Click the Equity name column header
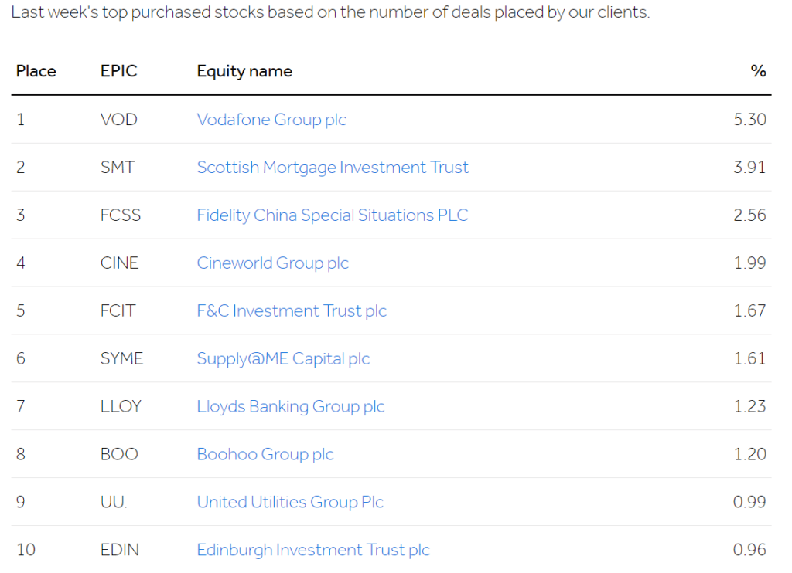This screenshot has width=792, height=573. 244,72
